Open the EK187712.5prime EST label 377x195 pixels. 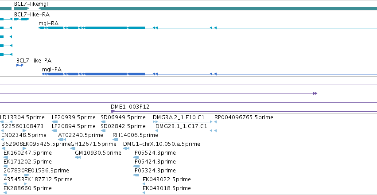tap(48, 179)
